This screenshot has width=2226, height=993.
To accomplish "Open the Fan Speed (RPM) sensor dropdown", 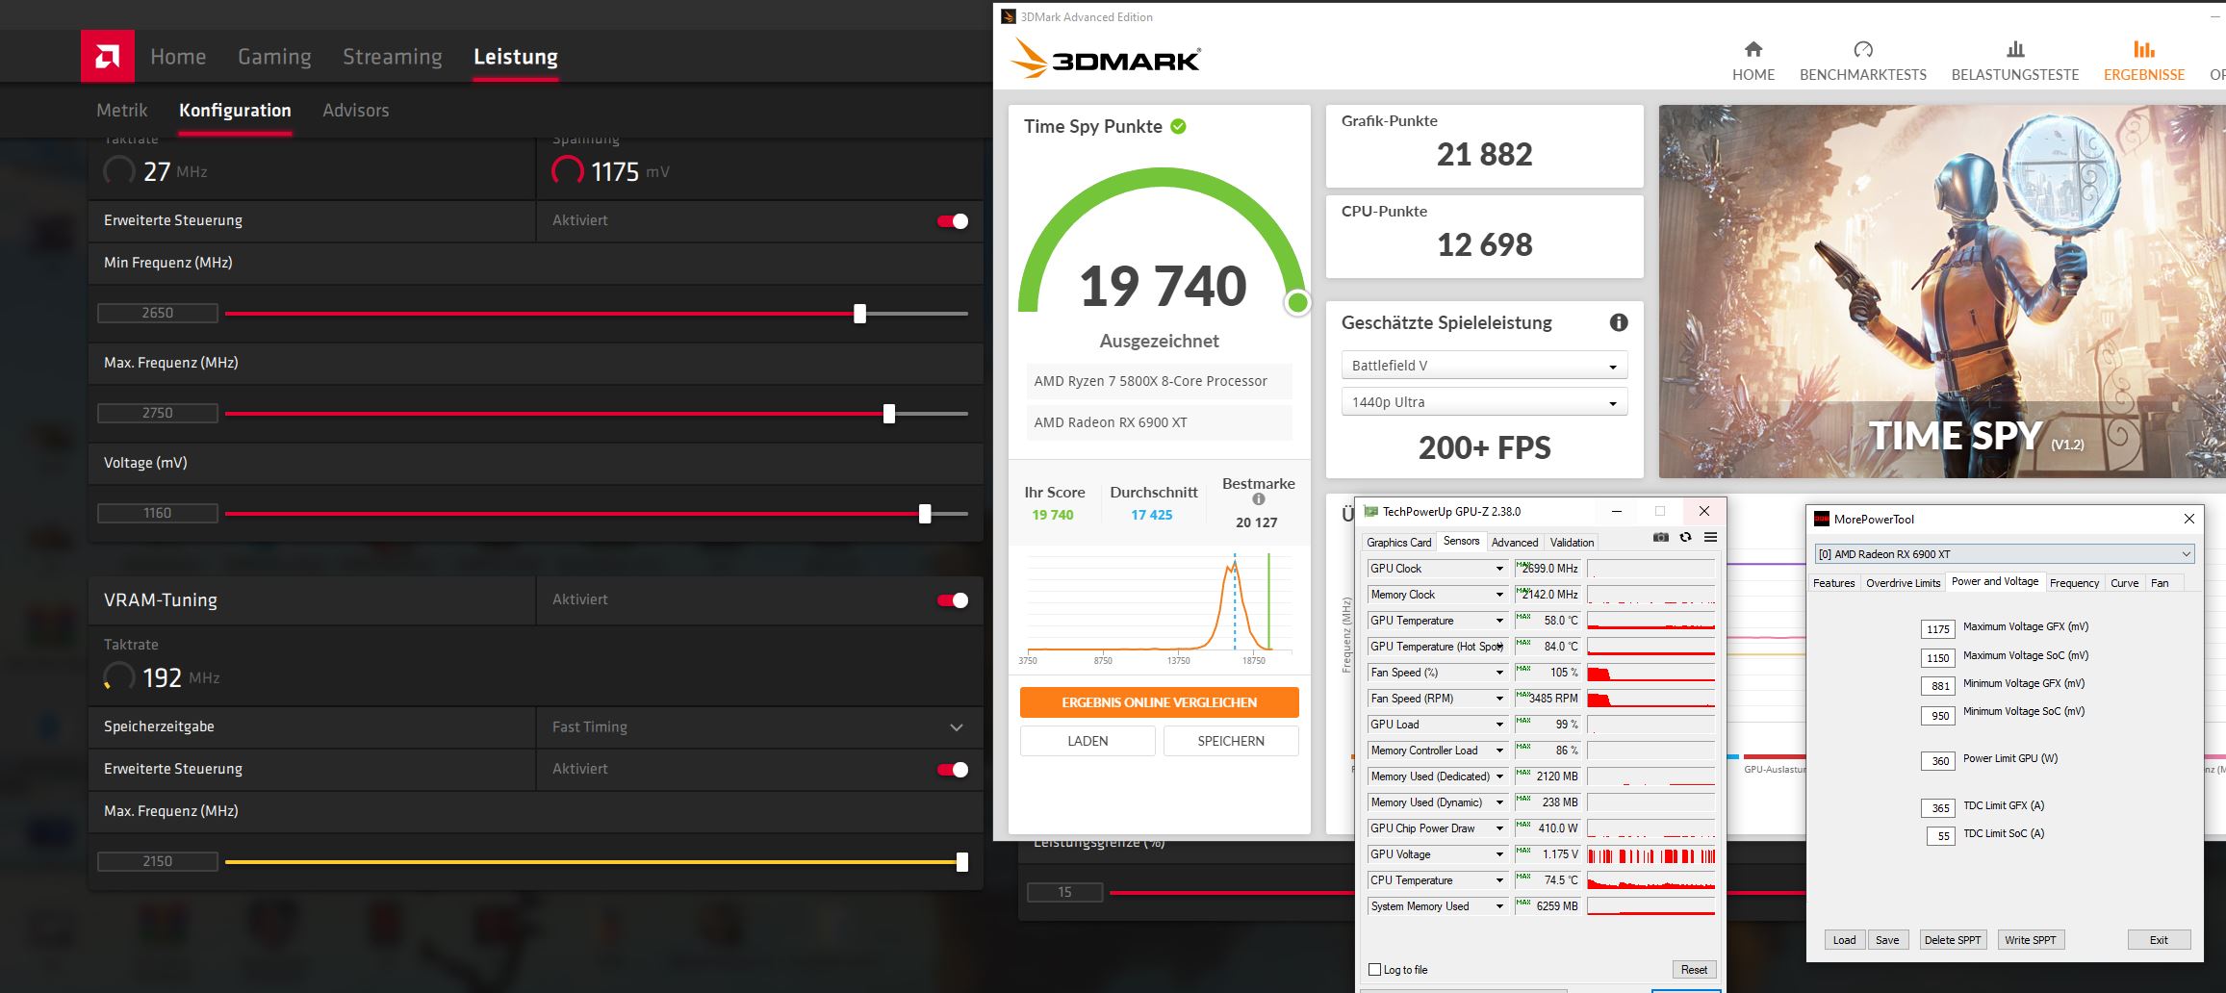I will tap(1499, 699).
